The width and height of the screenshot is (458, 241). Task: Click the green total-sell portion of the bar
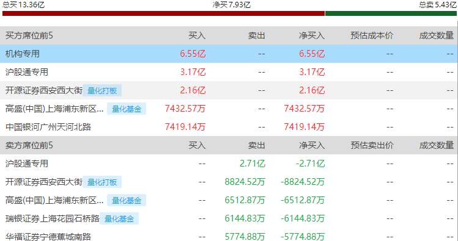point(391,13)
